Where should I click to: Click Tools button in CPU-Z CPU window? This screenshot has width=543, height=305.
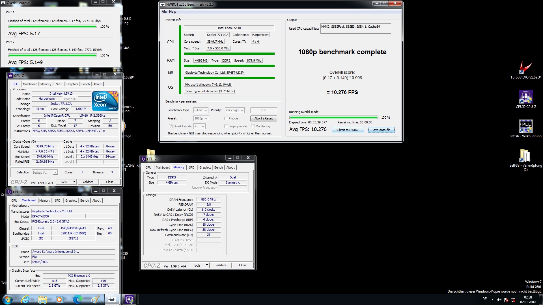pos(64,182)
